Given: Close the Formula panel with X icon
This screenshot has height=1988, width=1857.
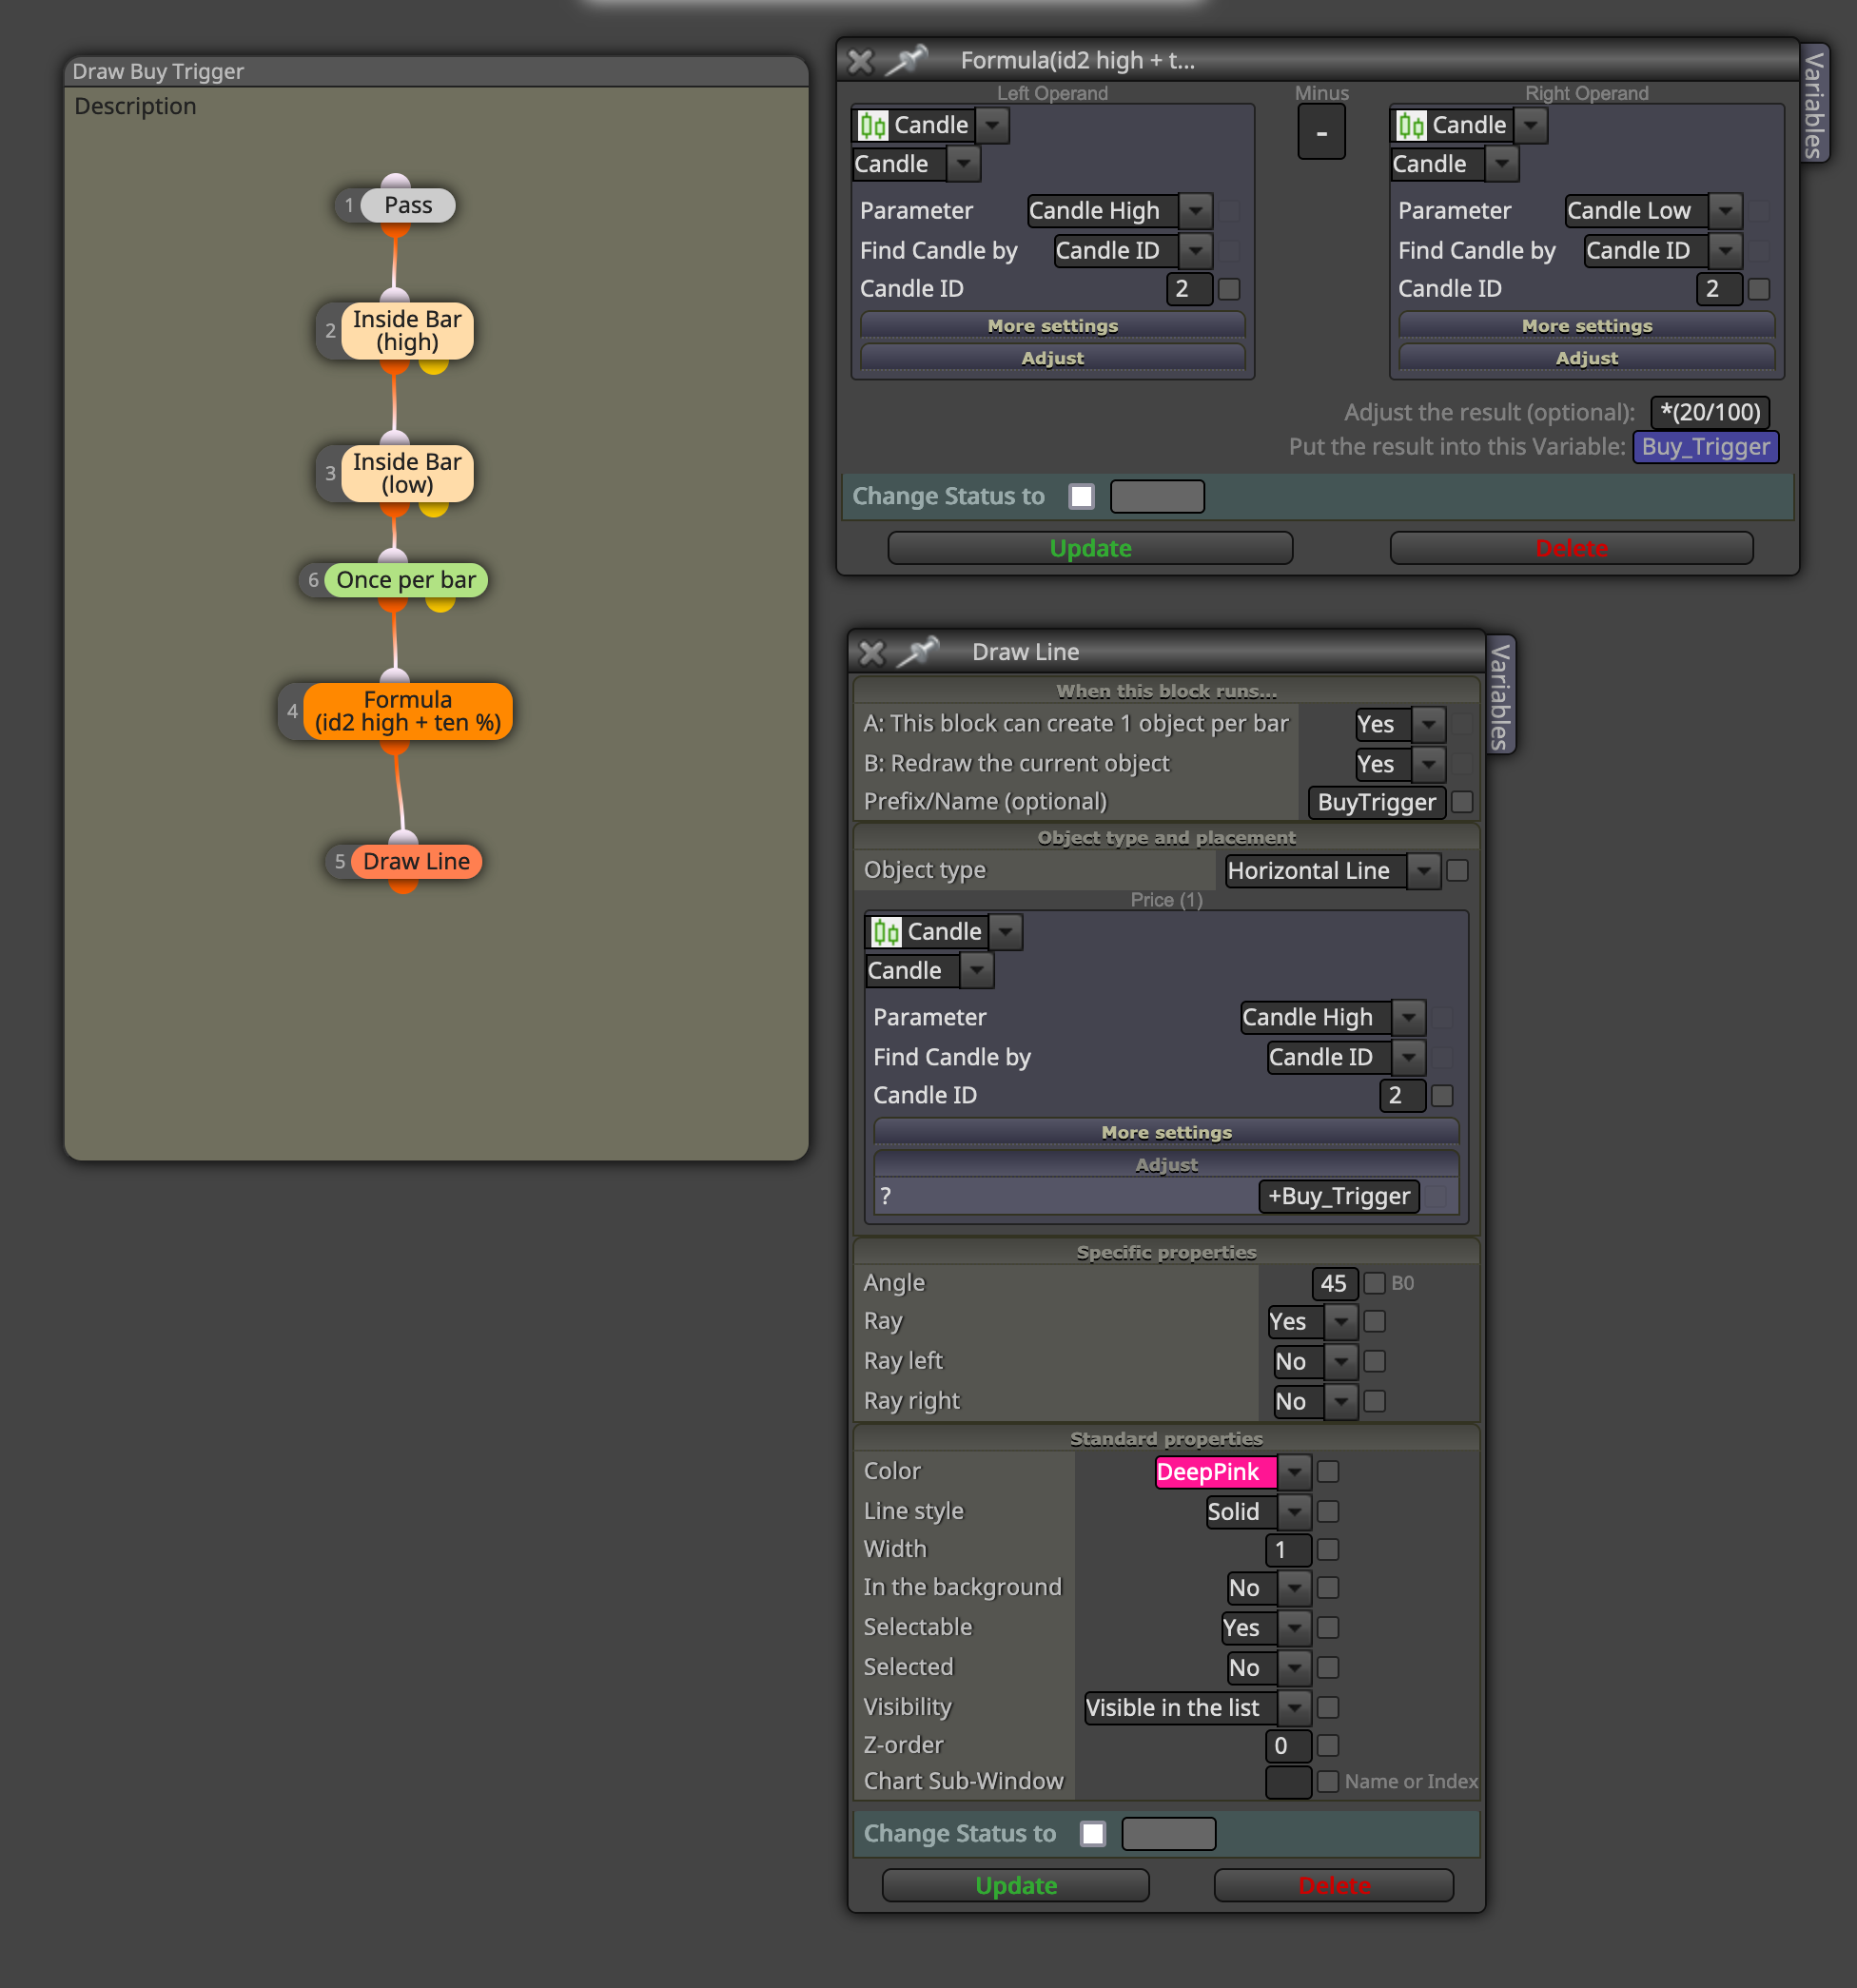Looking at the screenshot, I should (860, 61).
